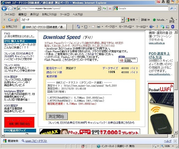Image resolution: width=179 pixels, height=149 pixels.
Task: Click the Home house icon in the command bar
Action: coord(78,27)
